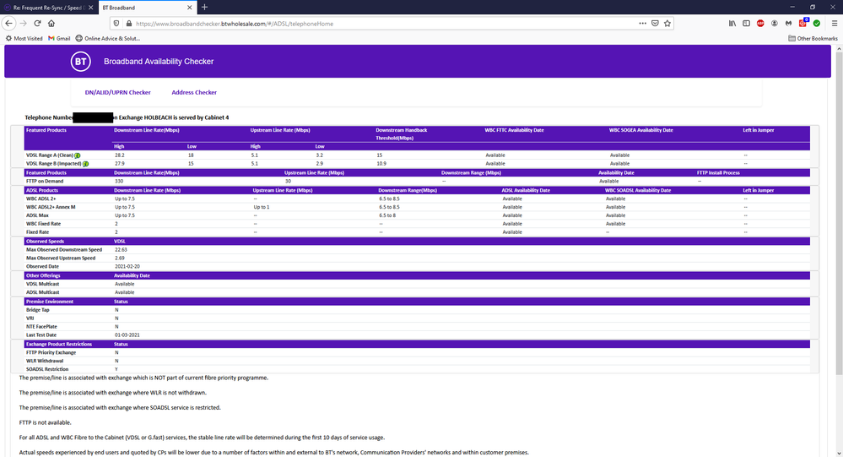Viewport: 843px width, 457px height.
Task: Save page to Pocket
Action: pyautogui.click(x=654, y=24)
